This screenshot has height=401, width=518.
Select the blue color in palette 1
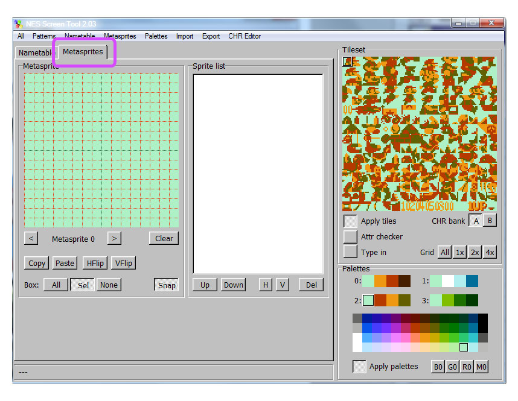(472, 281)
